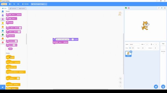167x93 pixels.
Task: Edit seconds value in workspace say block
Action: pos(73,40)
